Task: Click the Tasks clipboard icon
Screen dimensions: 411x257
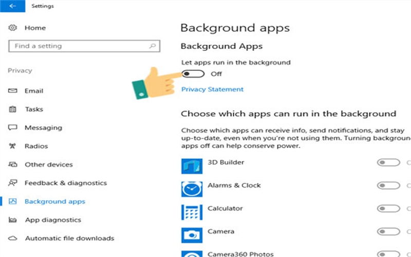Action: pos(12,109)
